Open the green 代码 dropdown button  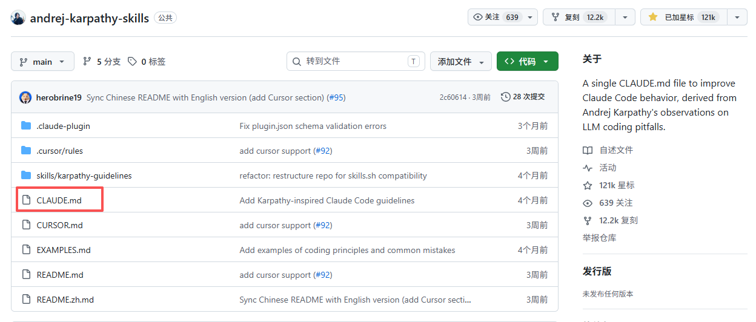point(527,62)
